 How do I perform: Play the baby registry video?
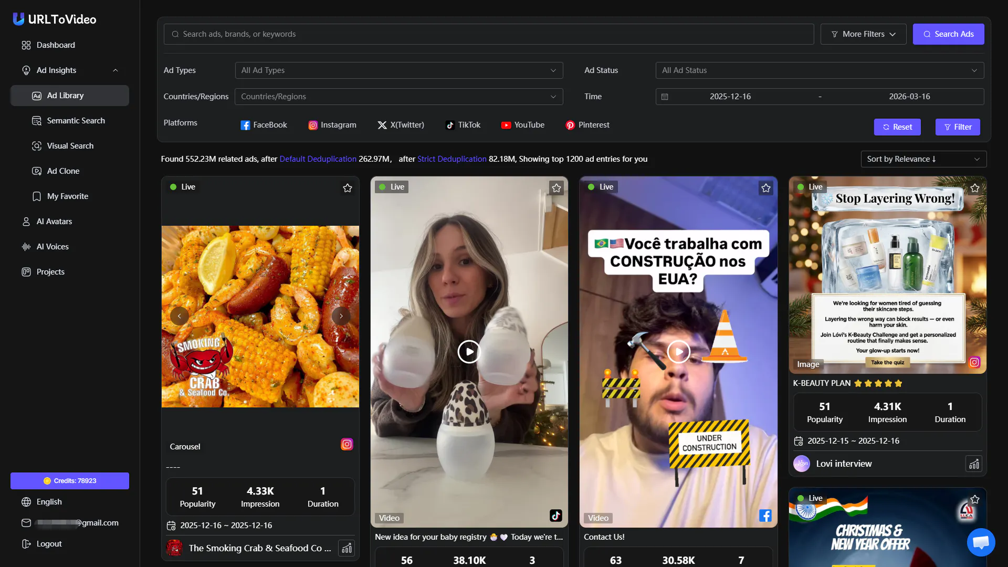click(x=469, y=352)
